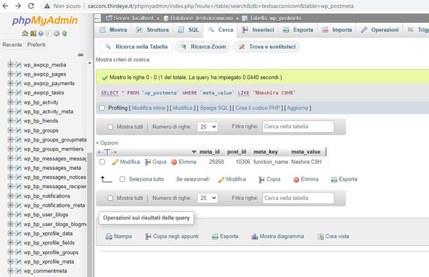Expand the wp_commentmeta tree node

(11, 271)
